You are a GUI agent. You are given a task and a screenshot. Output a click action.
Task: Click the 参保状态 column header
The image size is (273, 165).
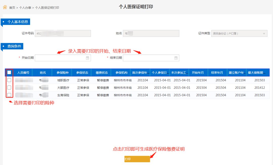tap(83, 73)
